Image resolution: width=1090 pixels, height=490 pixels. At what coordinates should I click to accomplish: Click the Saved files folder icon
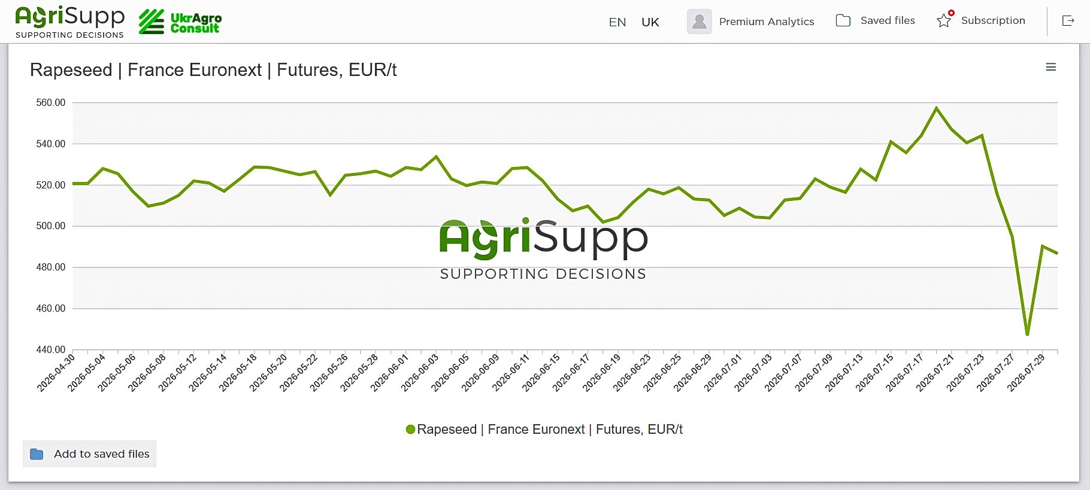tap(843, 20)
